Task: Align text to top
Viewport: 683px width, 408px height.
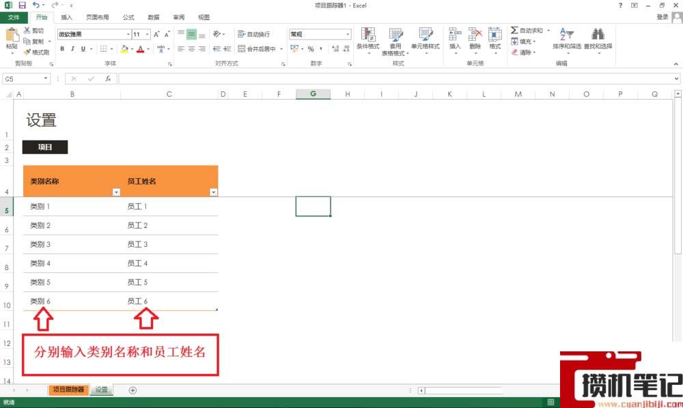Action: point(181,34)
